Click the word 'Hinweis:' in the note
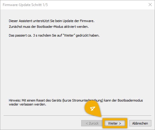This screenshot has width=155, height=130. (15, 100)
